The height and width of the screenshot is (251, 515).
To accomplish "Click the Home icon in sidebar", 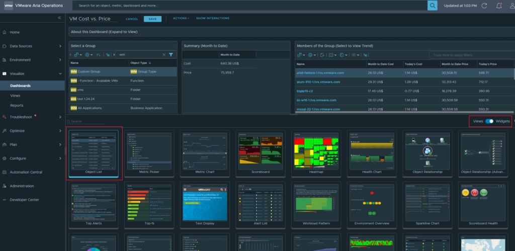I will [4, 32].
